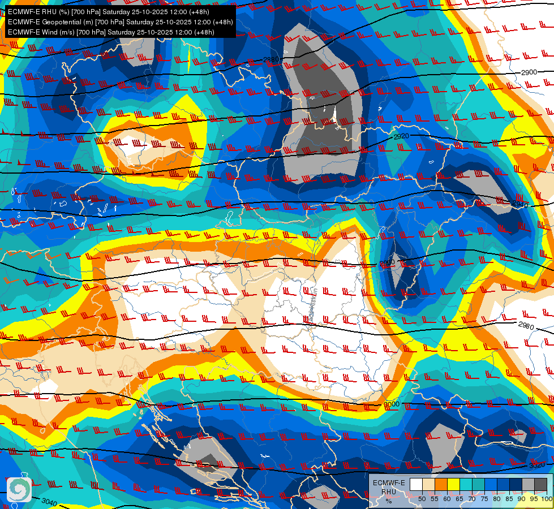554x509 pixels.
Task: Click the ECMWF-E Geopotential (m) title line
Action: point(121,22)
